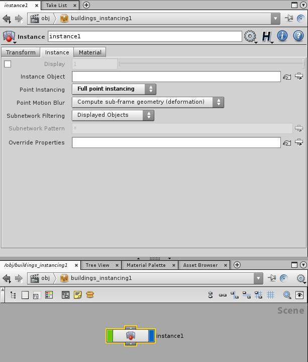
Task: Click the tree list view icon in network toolbar
Action: [x=13, y=295]
